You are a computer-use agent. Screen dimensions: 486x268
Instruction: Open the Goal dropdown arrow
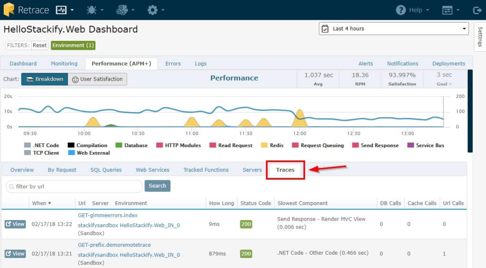(x=450, y=84)
